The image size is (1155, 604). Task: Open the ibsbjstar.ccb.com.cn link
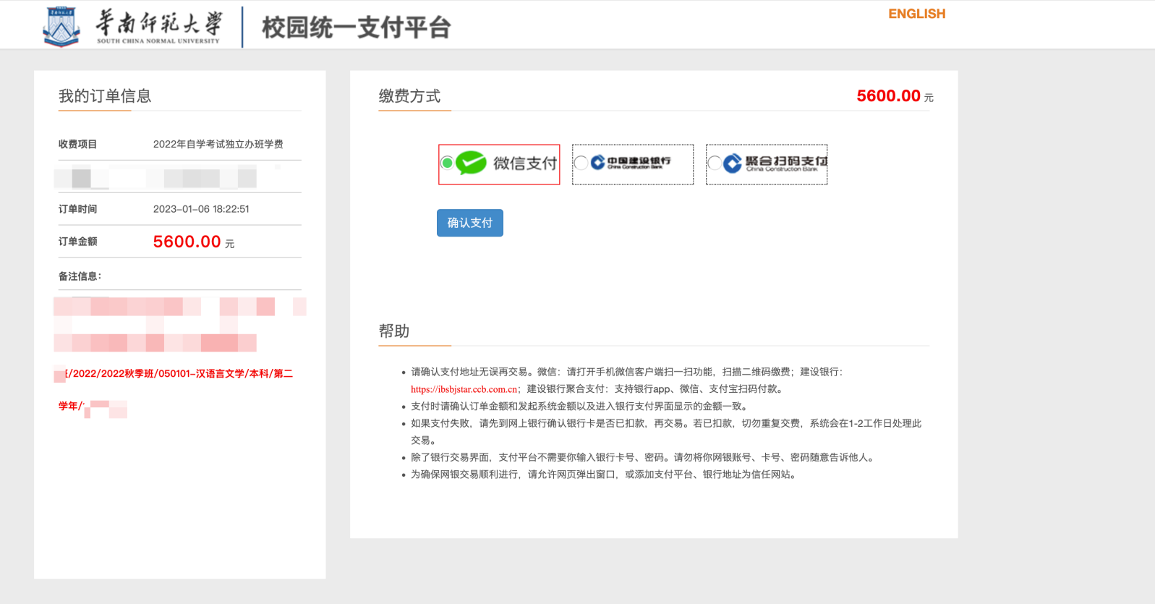coord(464,389)
